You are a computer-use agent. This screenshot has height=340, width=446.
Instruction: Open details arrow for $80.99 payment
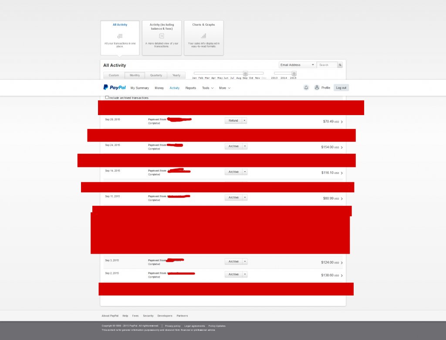point(341,198)
